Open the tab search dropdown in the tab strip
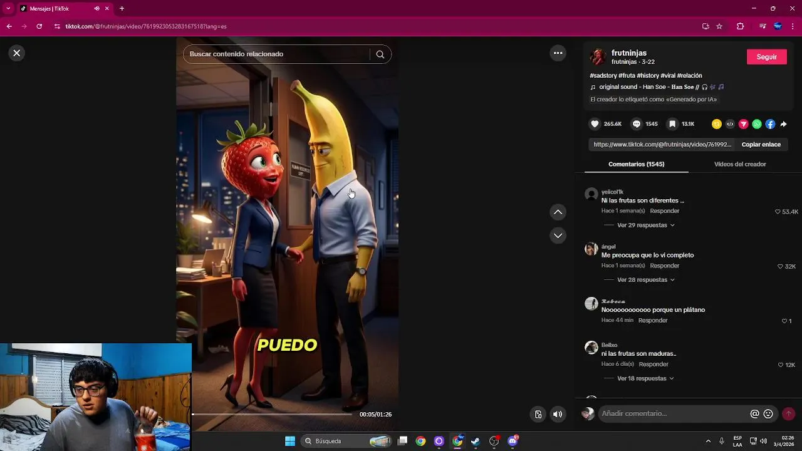The height and width of the screenshot is (451, 802). (x=8, y=8)
